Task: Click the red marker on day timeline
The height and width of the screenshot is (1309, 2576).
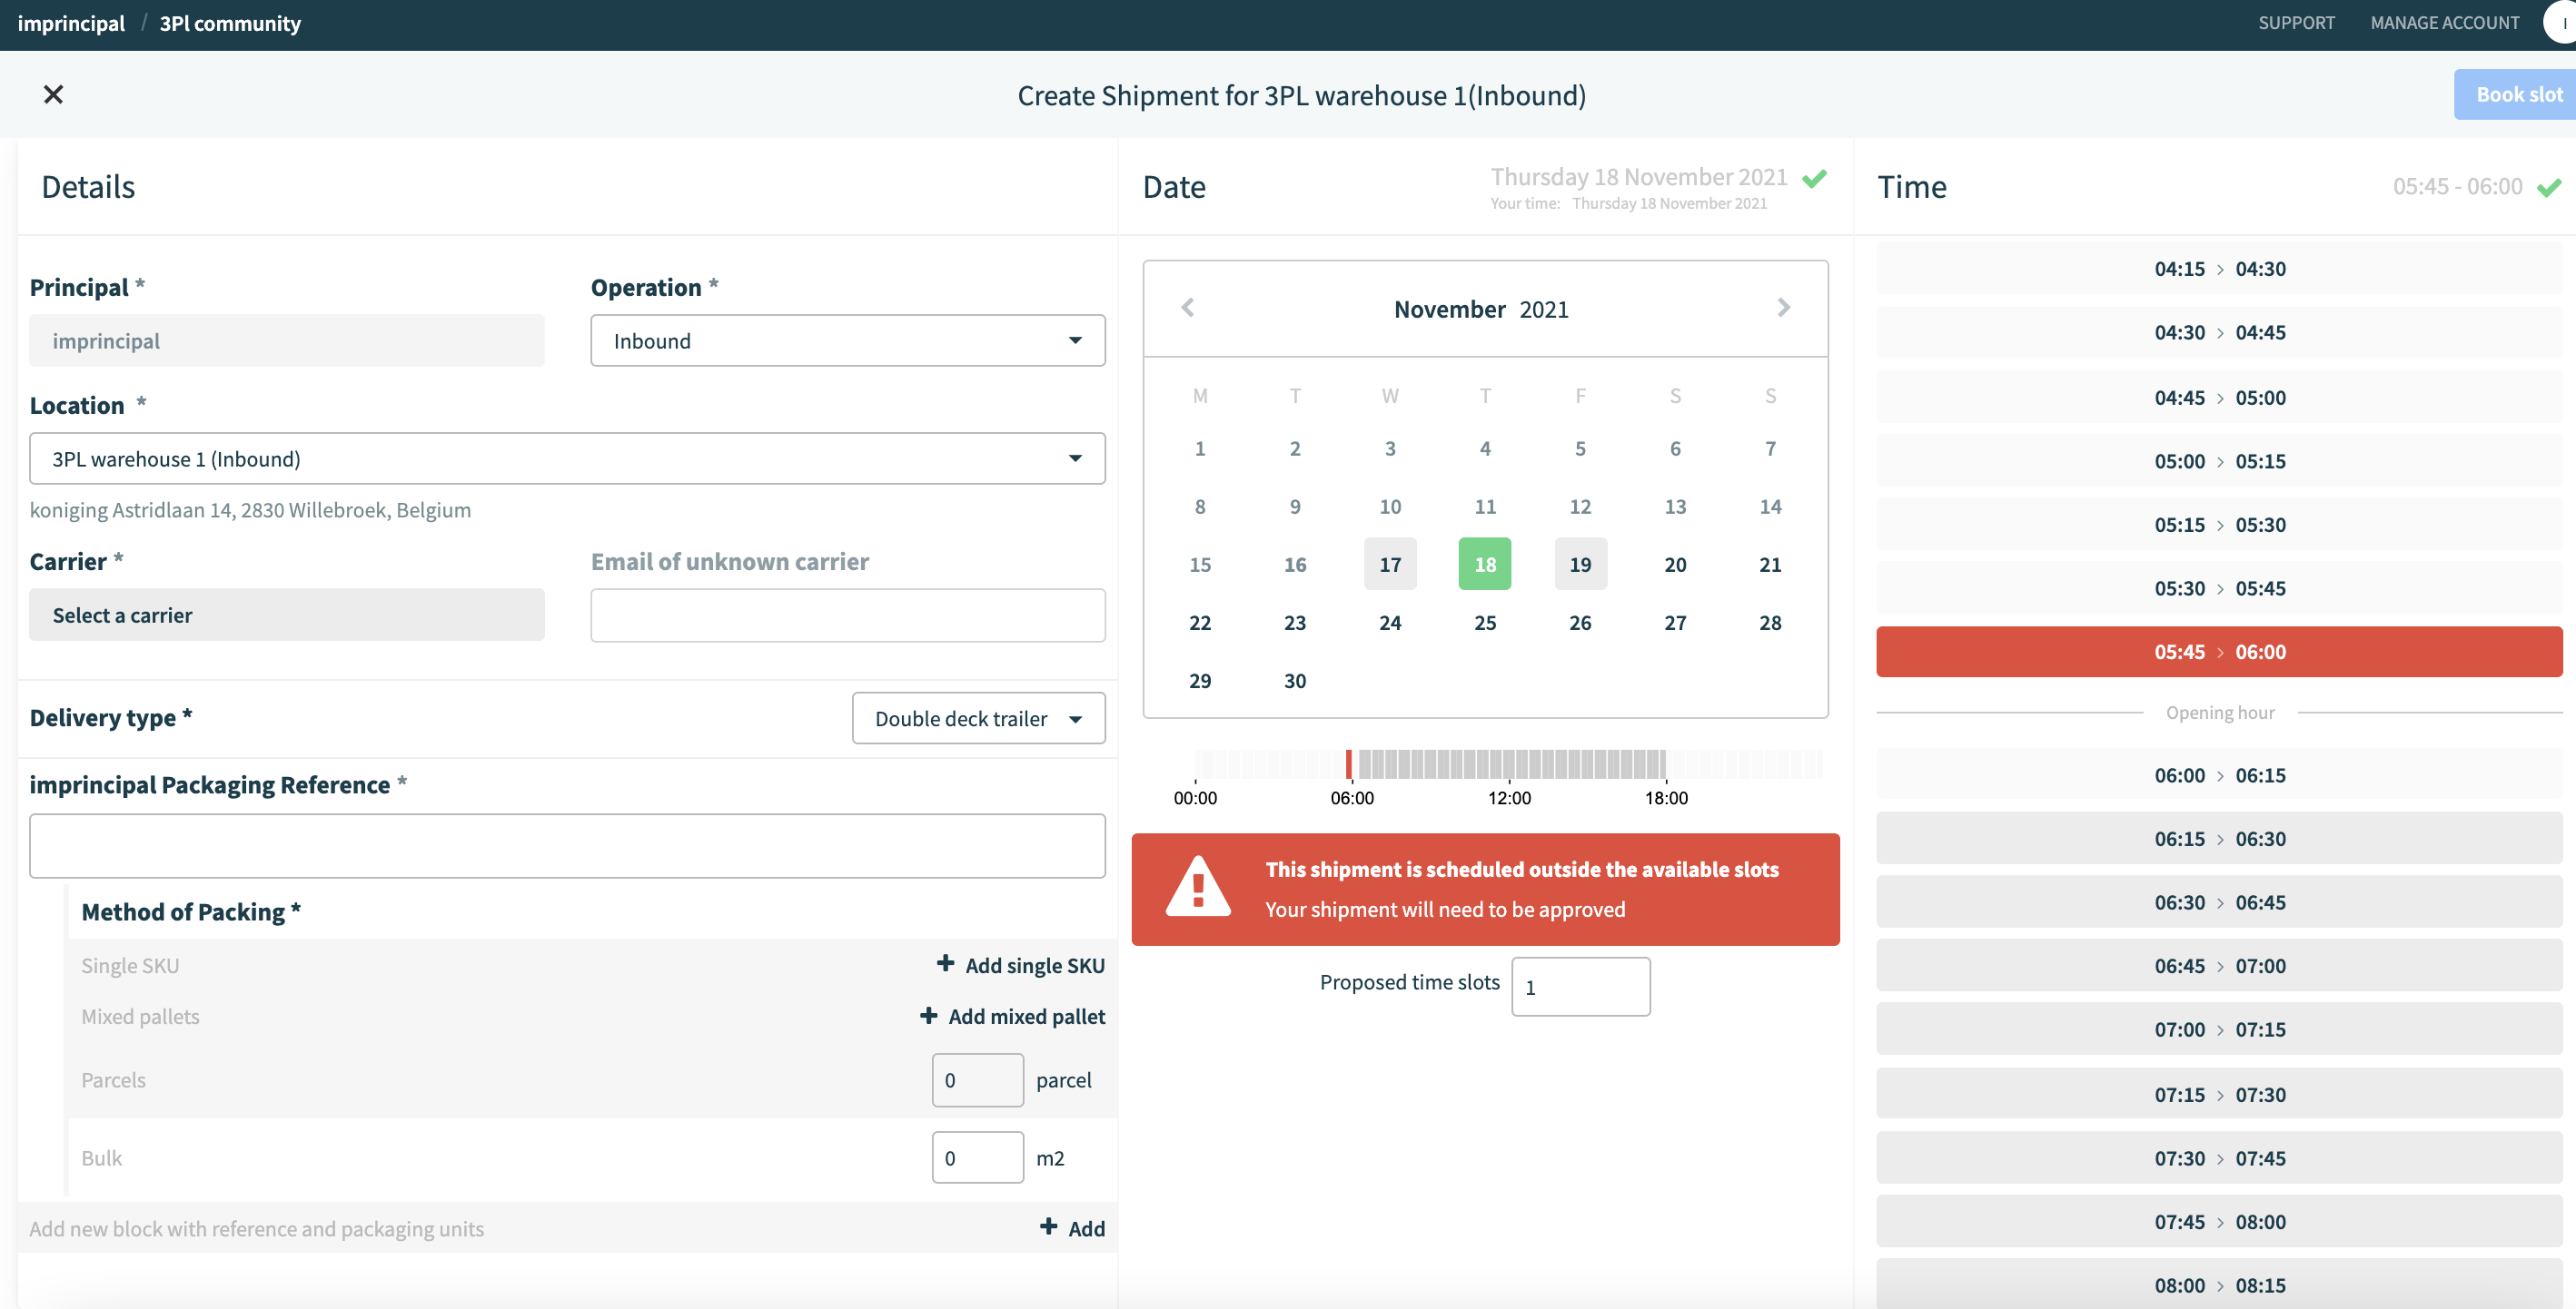Action: point(1348,764)
